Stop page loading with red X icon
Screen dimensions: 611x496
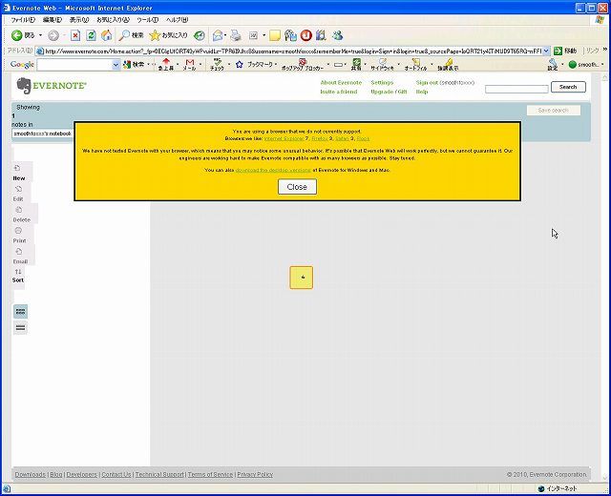(75, 35)
